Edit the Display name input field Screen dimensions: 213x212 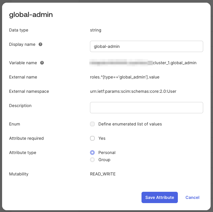coord(147,46)
